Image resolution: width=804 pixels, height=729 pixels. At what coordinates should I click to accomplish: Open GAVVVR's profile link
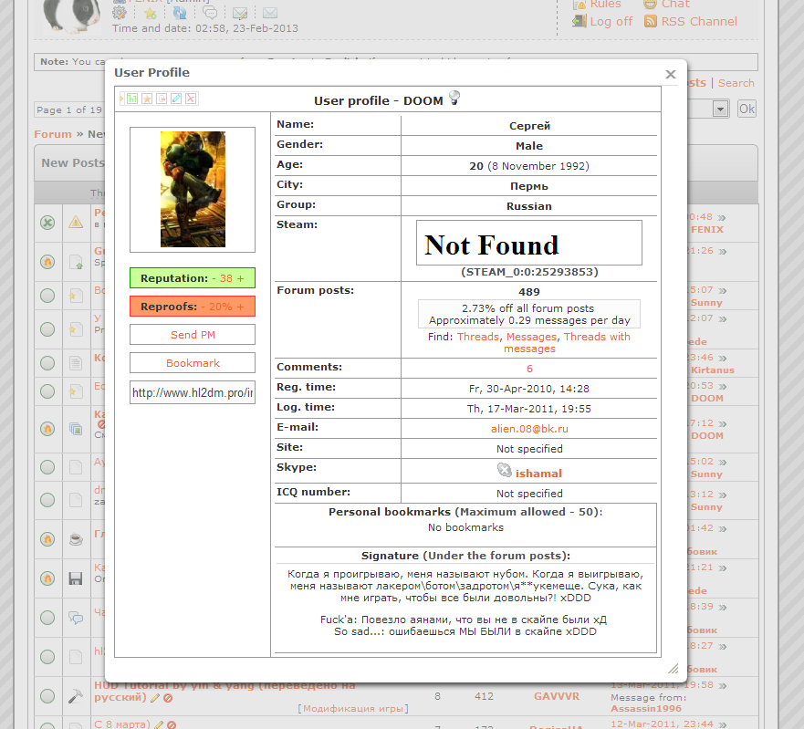click(x=557, y=696)
